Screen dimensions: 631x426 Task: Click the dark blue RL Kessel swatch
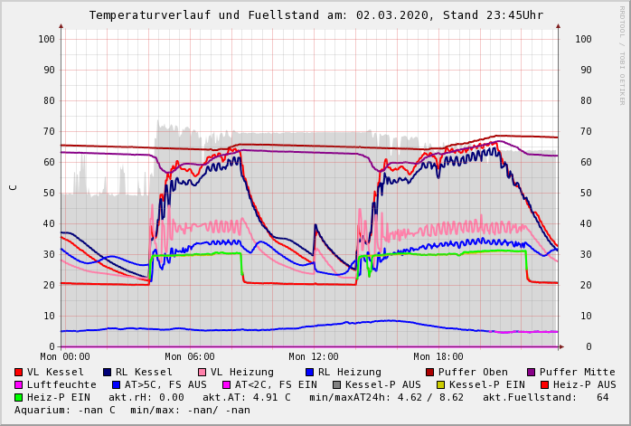pos(108,372)
